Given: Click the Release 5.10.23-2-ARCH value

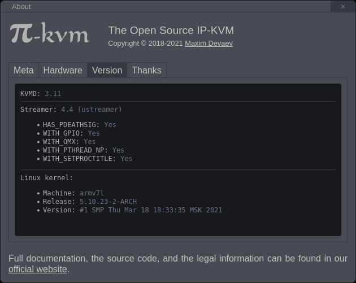Looking at the screenshot, I should (x=108, y=202).
